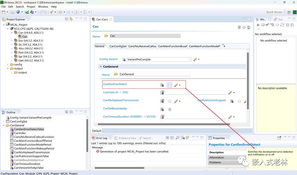Click the workflow refresh arrows icon
This screenshot has height=175, width=297.
point(282,25)
